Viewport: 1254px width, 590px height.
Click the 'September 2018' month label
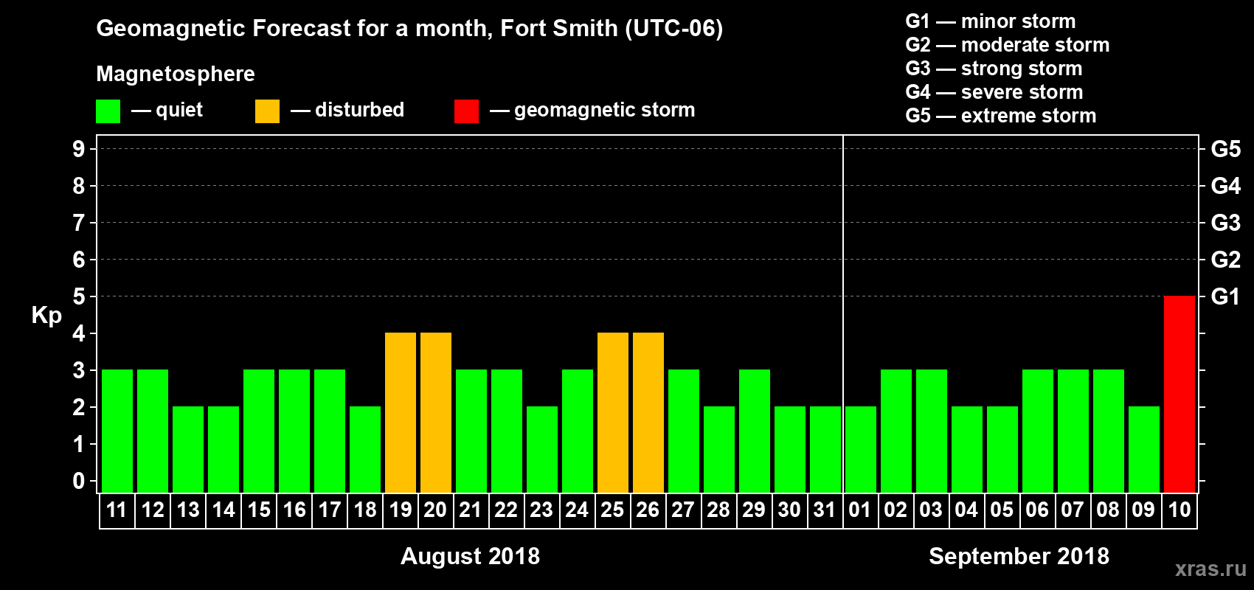tap(1019, 556)
